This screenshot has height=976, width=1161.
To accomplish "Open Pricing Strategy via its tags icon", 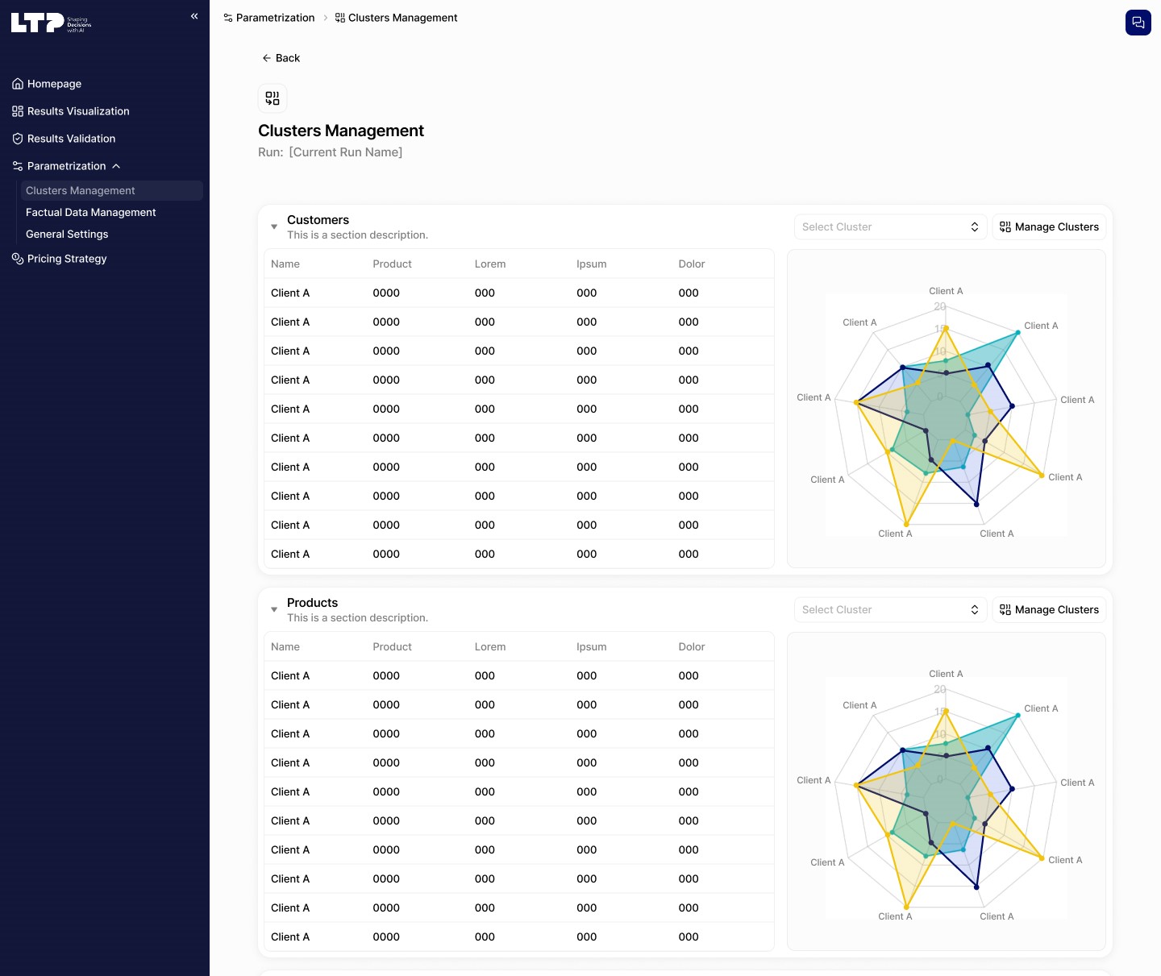I will pos(17,258).
